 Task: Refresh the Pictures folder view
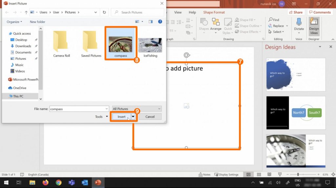tap(104, 12)
